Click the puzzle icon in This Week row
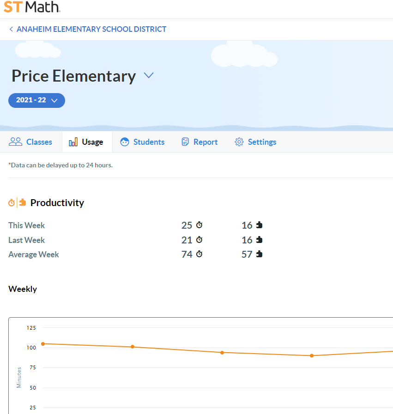Screen dimensions: 393x414 [259, 225]
